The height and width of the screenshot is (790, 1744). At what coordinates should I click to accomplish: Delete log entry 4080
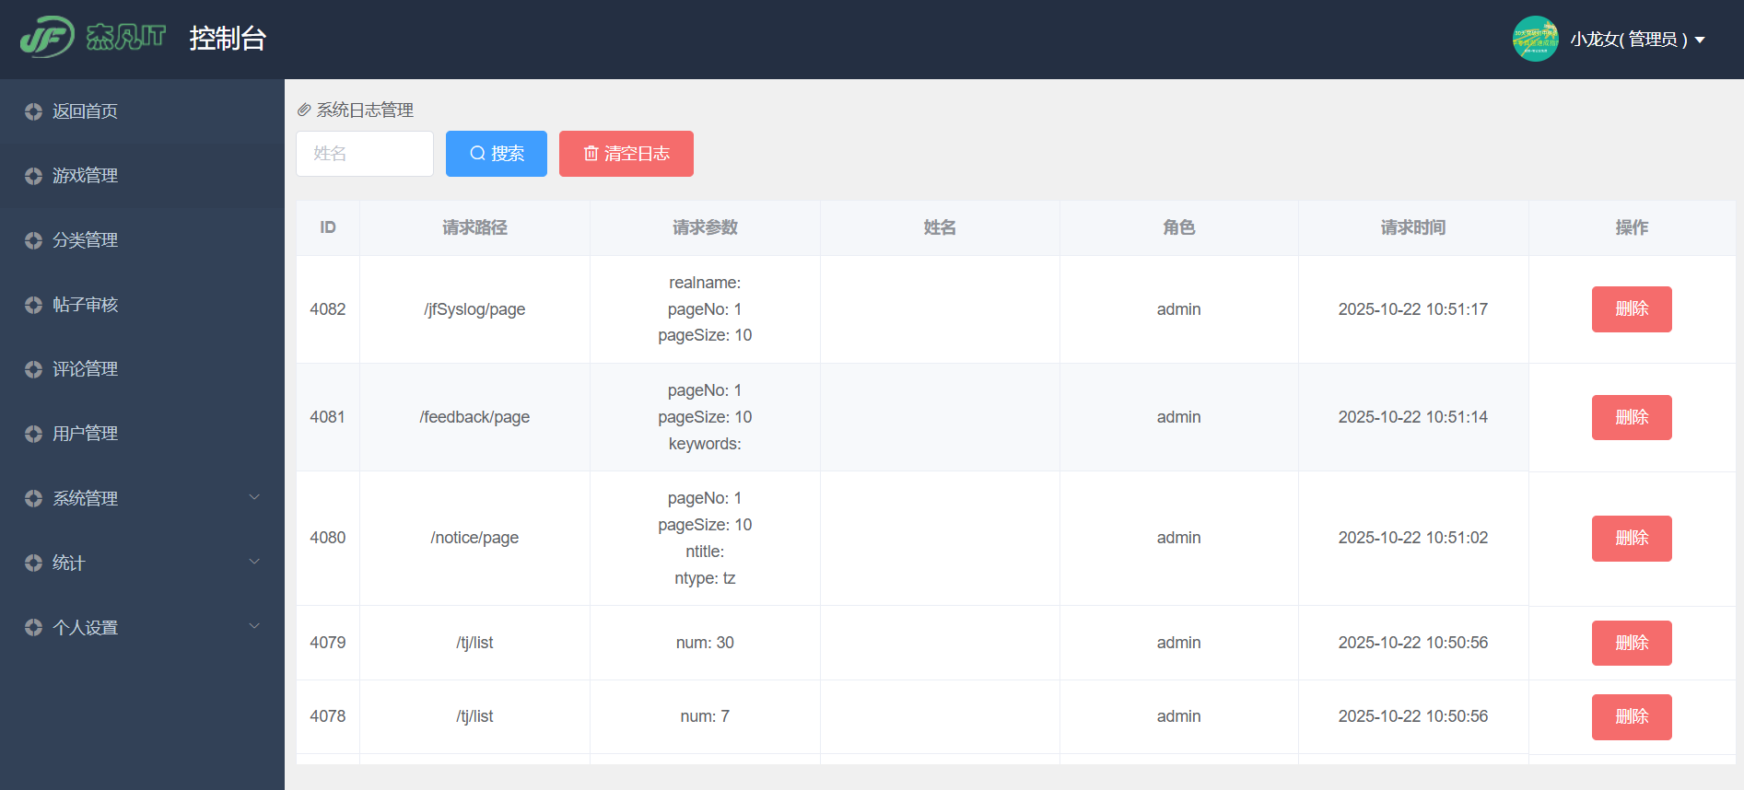click(x=1632, y=538)
